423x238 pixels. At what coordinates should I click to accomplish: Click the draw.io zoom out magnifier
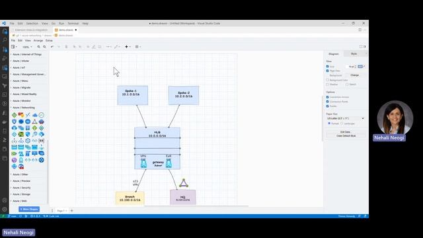[44, 47]
